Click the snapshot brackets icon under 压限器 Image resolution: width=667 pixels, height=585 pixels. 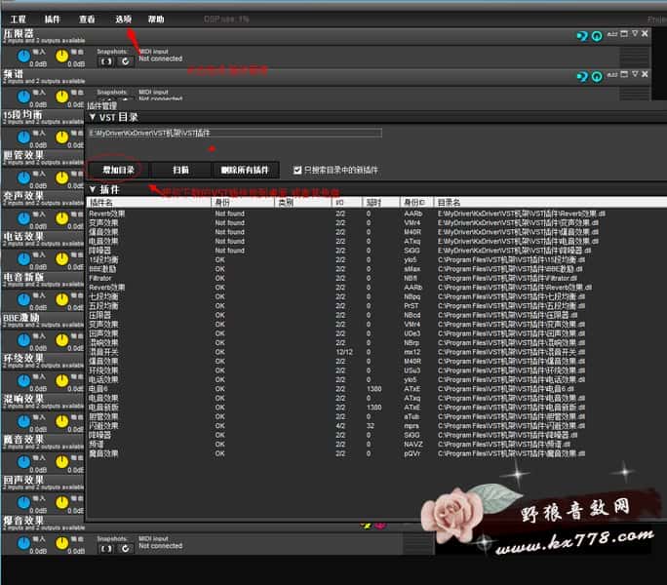106,60
